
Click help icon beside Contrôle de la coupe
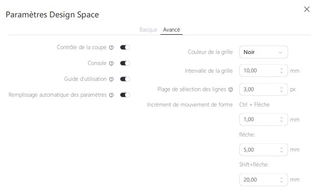(111, 48)
